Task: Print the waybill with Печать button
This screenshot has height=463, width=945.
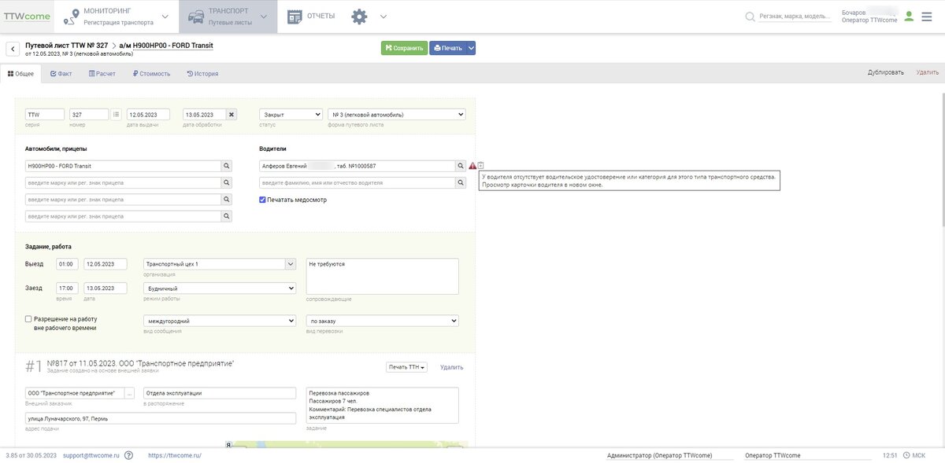Action: (x=448, y=48)
